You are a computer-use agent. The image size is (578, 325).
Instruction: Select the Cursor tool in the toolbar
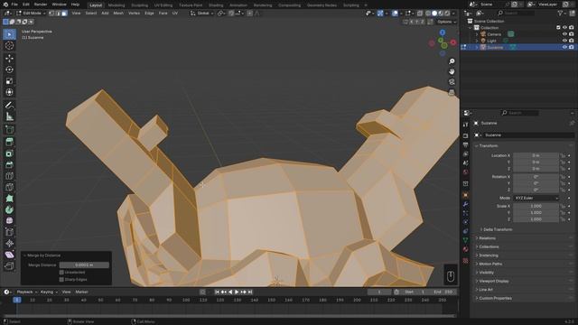point(10,46)
